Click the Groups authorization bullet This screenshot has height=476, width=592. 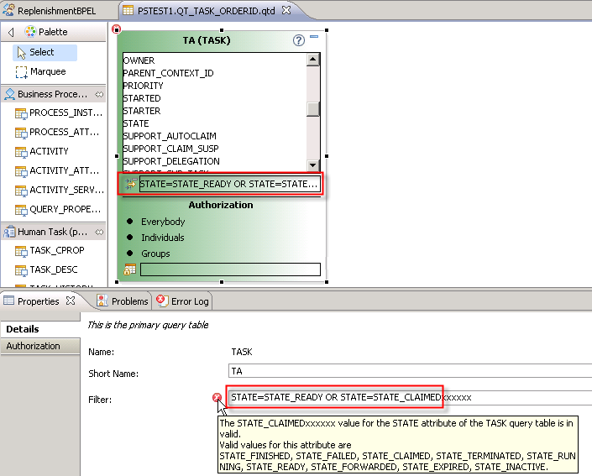tap(130, 253)
